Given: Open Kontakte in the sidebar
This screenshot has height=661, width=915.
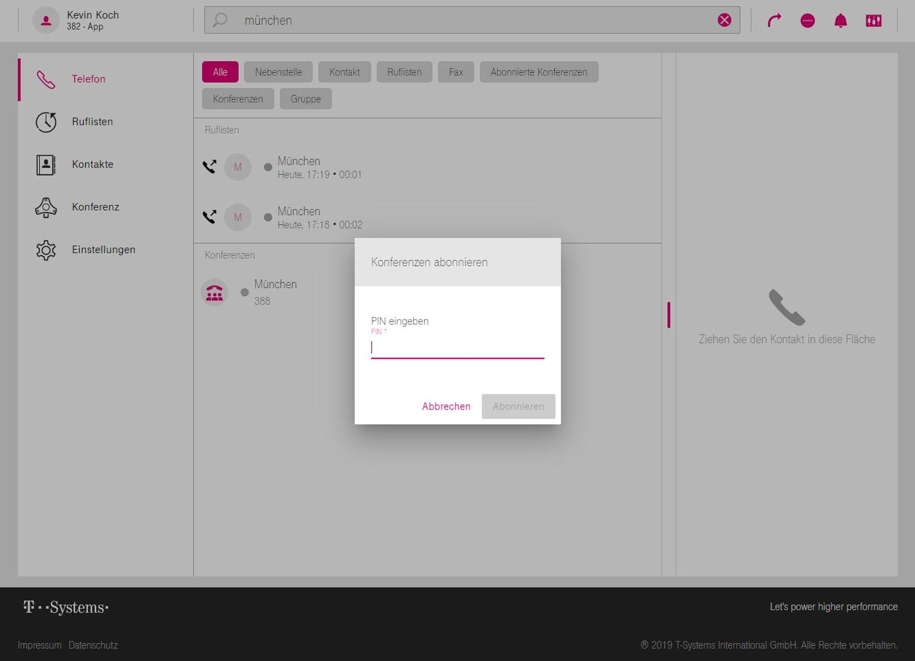Looking at the screenshot, I should [x=92, y=164].
